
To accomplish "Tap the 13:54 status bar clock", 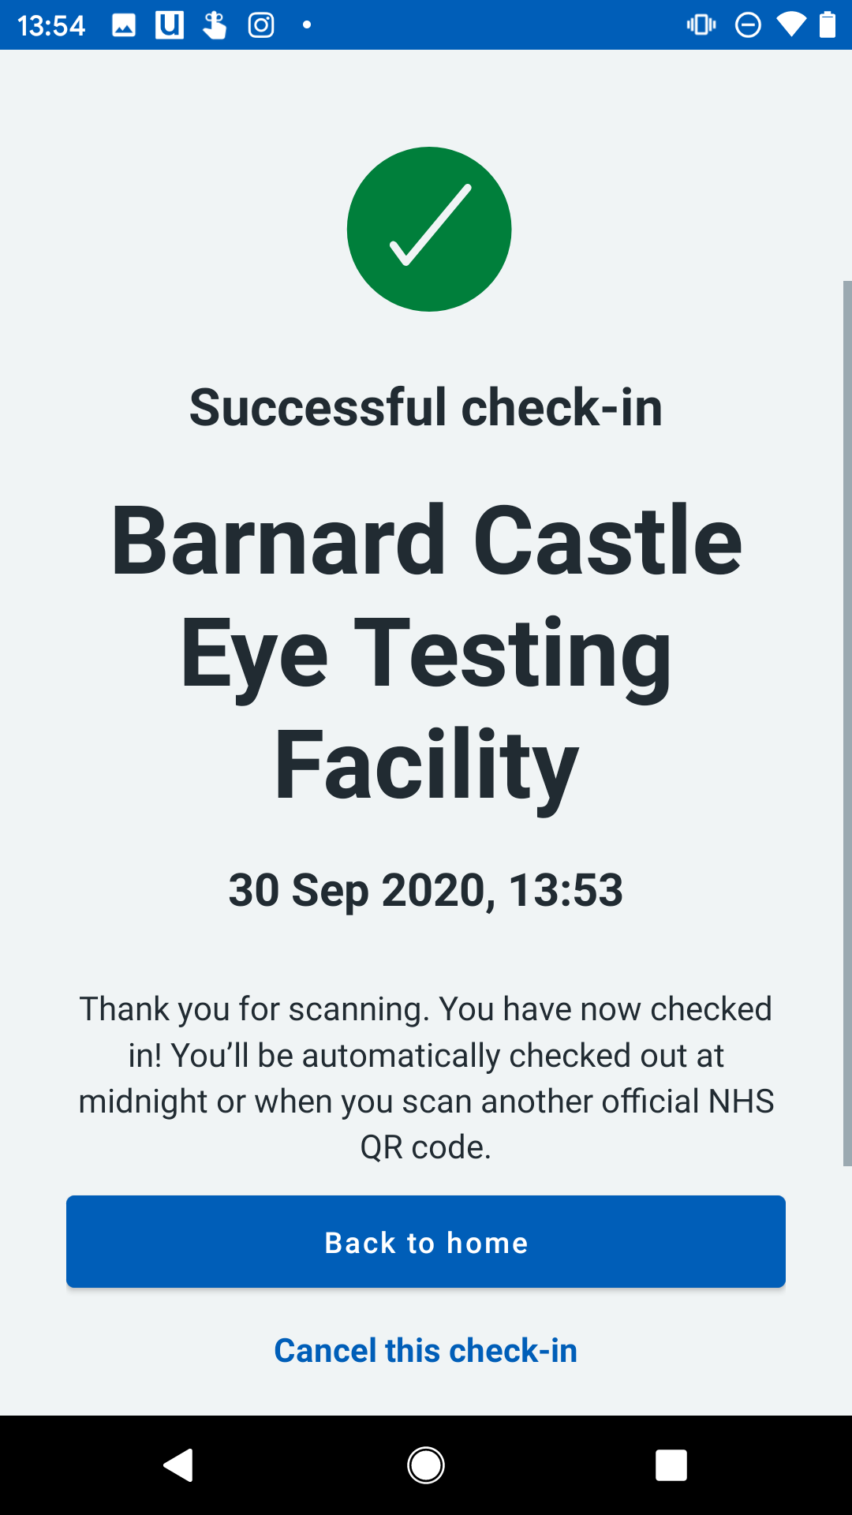I will click(51, 25).
